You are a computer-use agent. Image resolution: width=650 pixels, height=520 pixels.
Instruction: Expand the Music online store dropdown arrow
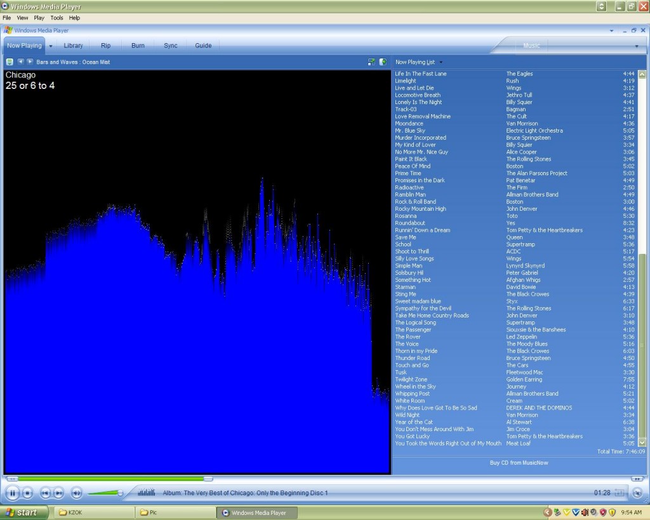click(x=637, y=46)
